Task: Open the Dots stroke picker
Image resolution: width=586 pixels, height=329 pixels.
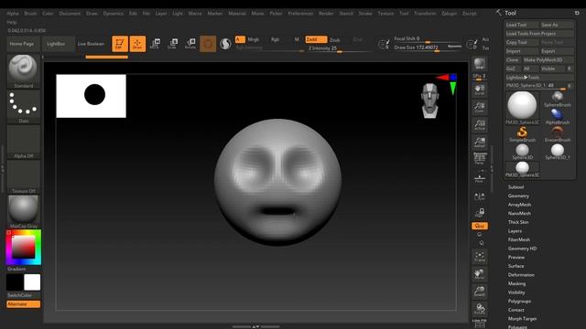Action: click(23, 106)
